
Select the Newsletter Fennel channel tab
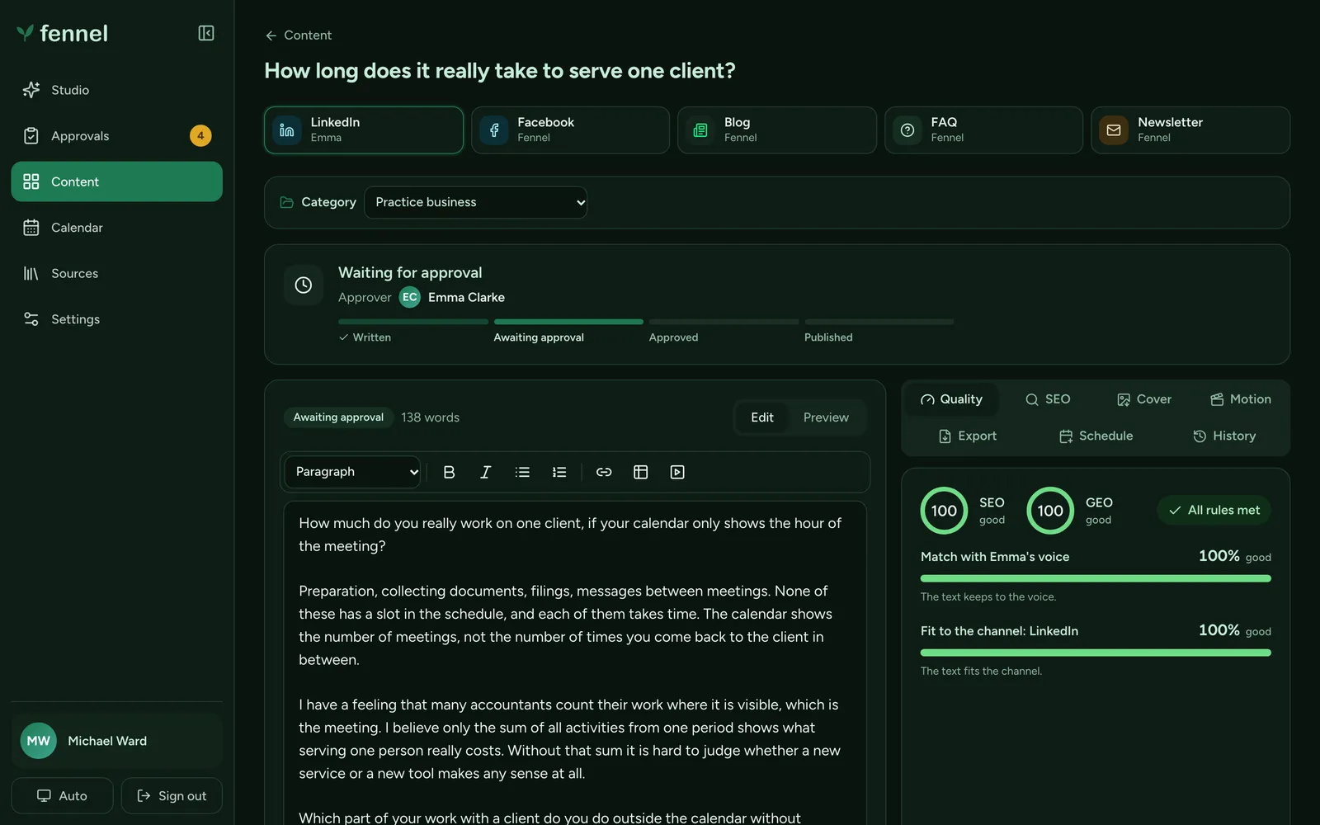coord(1190,130)
